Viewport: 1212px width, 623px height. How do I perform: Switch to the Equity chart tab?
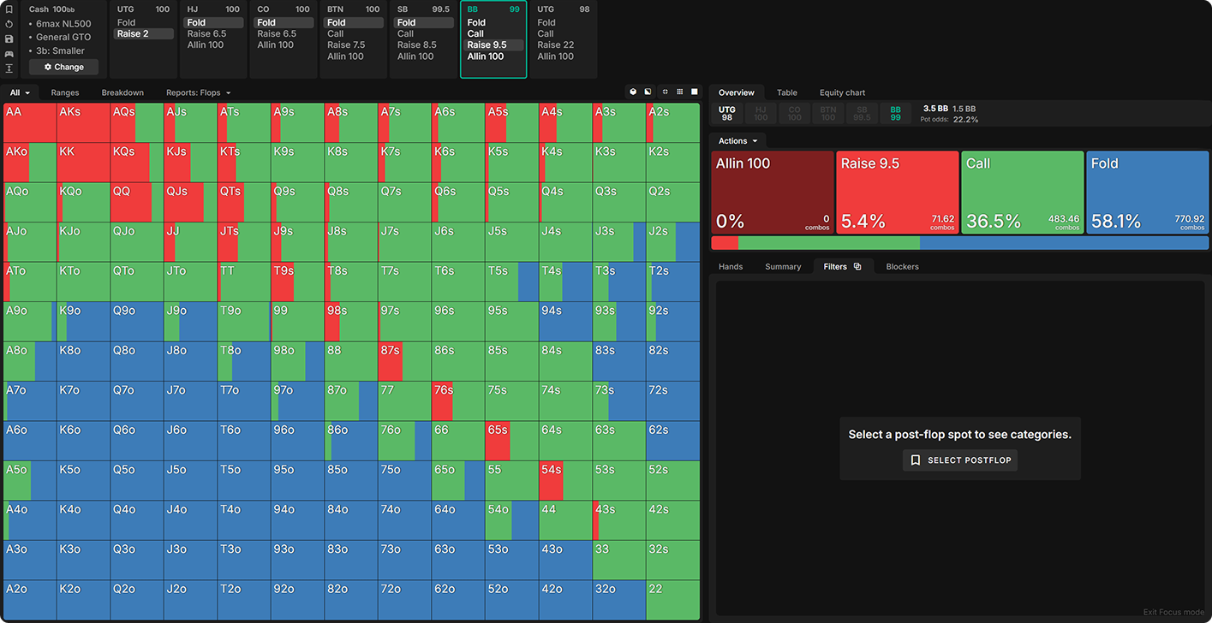point(841,92)
